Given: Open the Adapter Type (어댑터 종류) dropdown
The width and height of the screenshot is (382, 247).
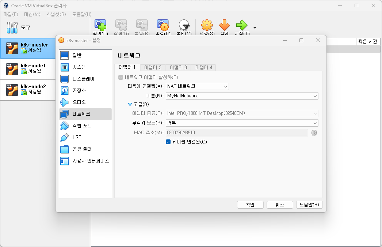Looking at the screenshot, I should pos(242,113).
